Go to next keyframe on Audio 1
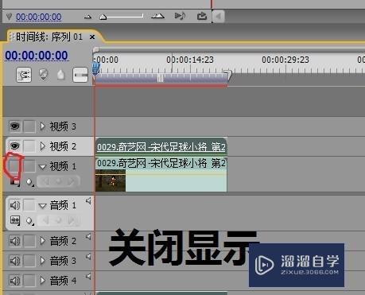This screenshot has height=295, width=365. click(x=71, y=220)
